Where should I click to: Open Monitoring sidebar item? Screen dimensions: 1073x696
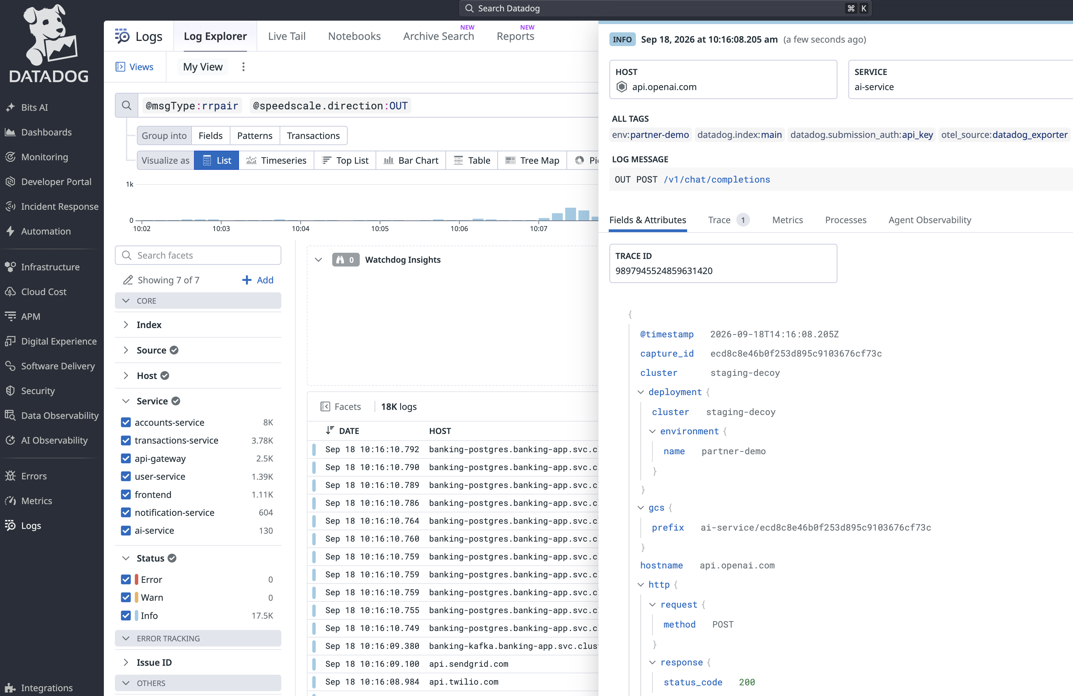37,157
